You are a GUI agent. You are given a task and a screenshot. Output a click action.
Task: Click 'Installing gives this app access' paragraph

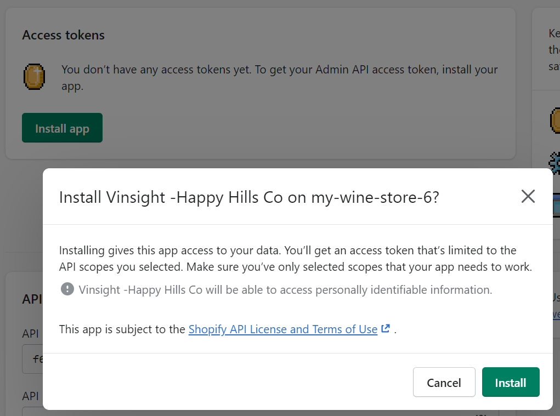[x=296, y=259]
